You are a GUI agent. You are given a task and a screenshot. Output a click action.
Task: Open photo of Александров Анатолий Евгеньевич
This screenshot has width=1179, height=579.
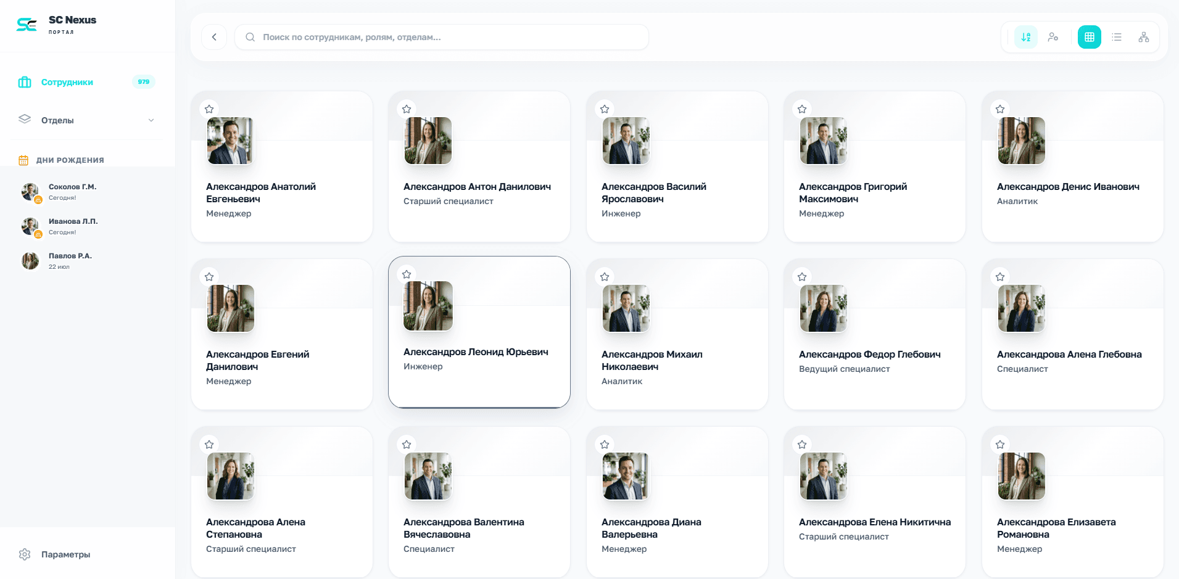pyautogui.click(x=230, y=141)
